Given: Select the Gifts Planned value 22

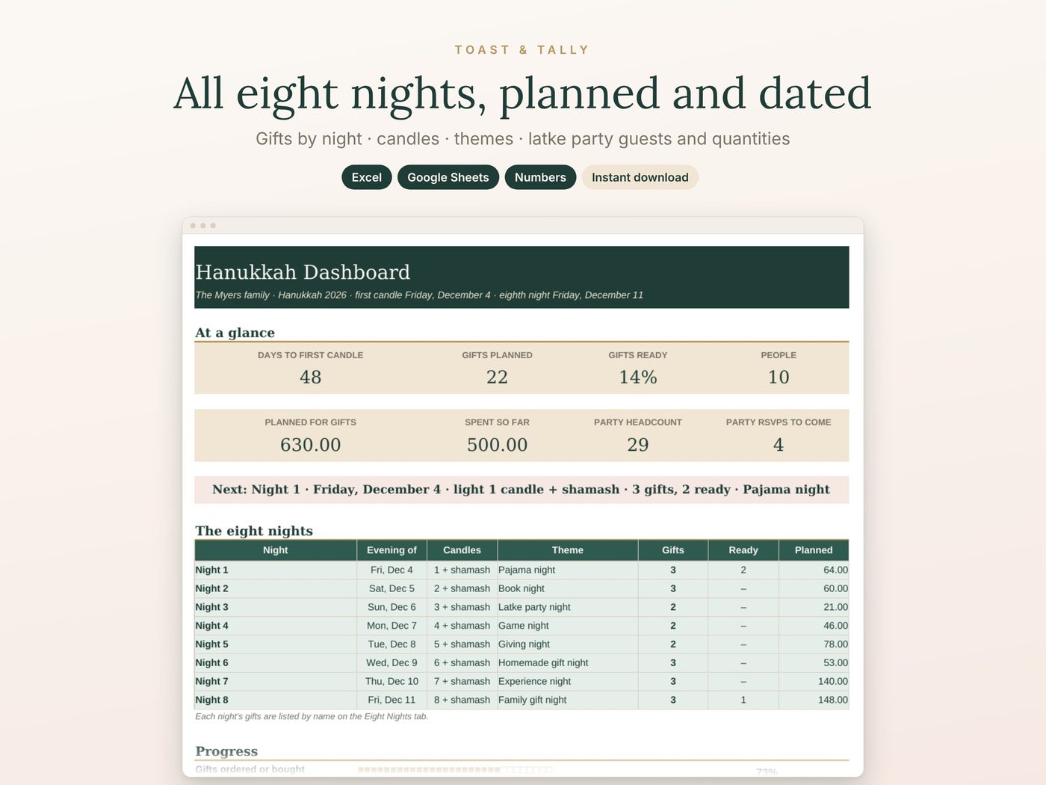Looking at the screenshot, I should click(x=497, y=378).
